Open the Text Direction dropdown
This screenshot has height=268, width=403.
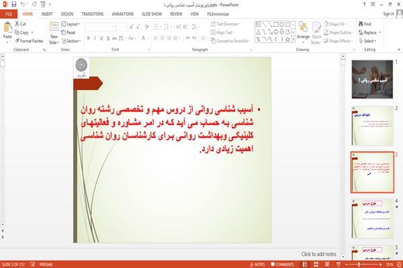pos(226,24)
